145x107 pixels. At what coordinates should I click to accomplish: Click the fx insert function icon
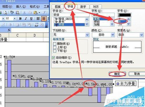click(x=9, y=30)
